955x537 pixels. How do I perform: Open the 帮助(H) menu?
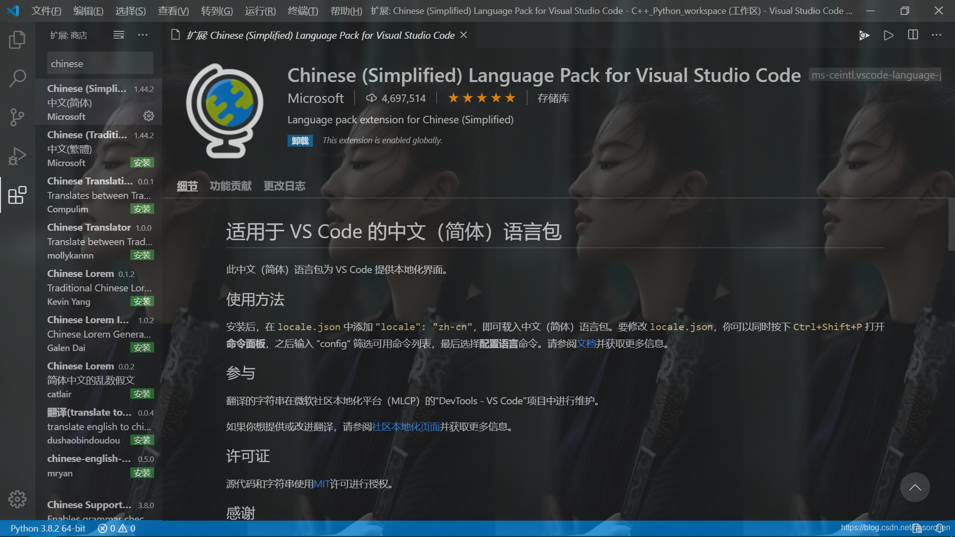click(x=346, y=10)
